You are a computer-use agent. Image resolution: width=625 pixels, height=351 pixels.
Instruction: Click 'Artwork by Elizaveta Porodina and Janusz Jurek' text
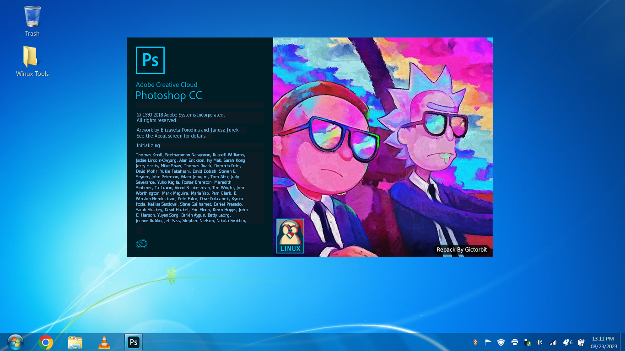coord(188,130)
